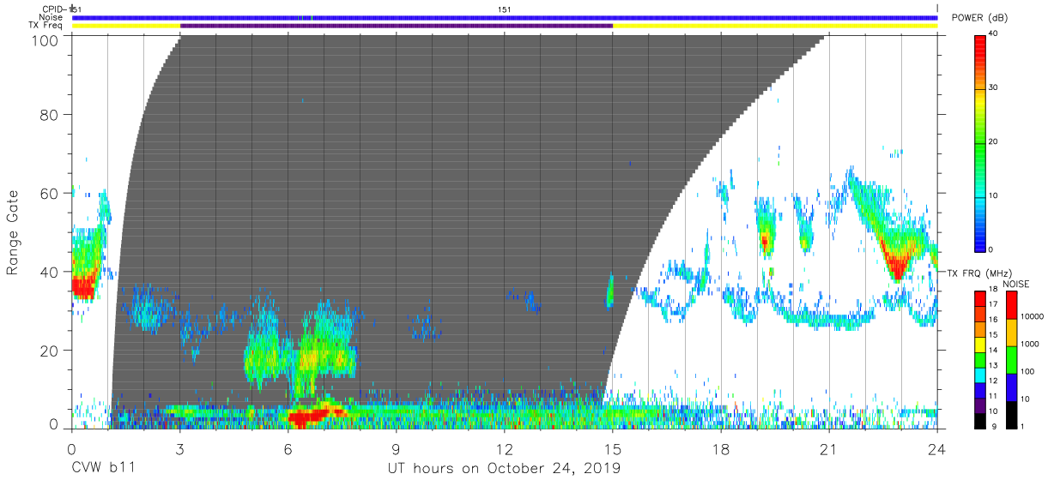Click the purple segment of TX Freq strip
Viewport: 1054px width, 486px height.
397,26
